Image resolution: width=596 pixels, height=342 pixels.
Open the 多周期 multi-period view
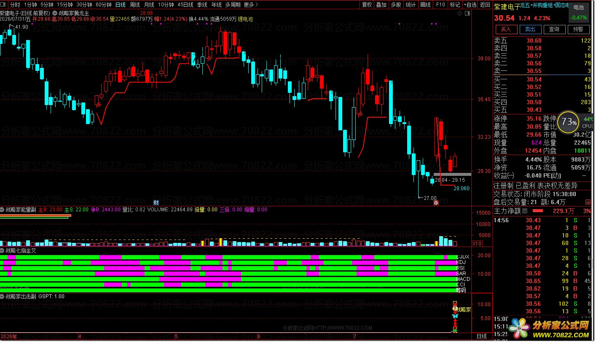(x=233, y=5)
